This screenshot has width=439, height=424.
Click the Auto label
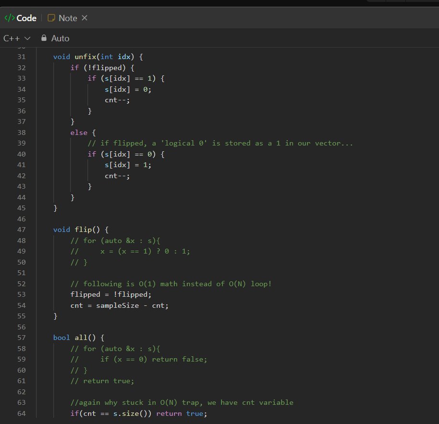[x=60, y=38]
